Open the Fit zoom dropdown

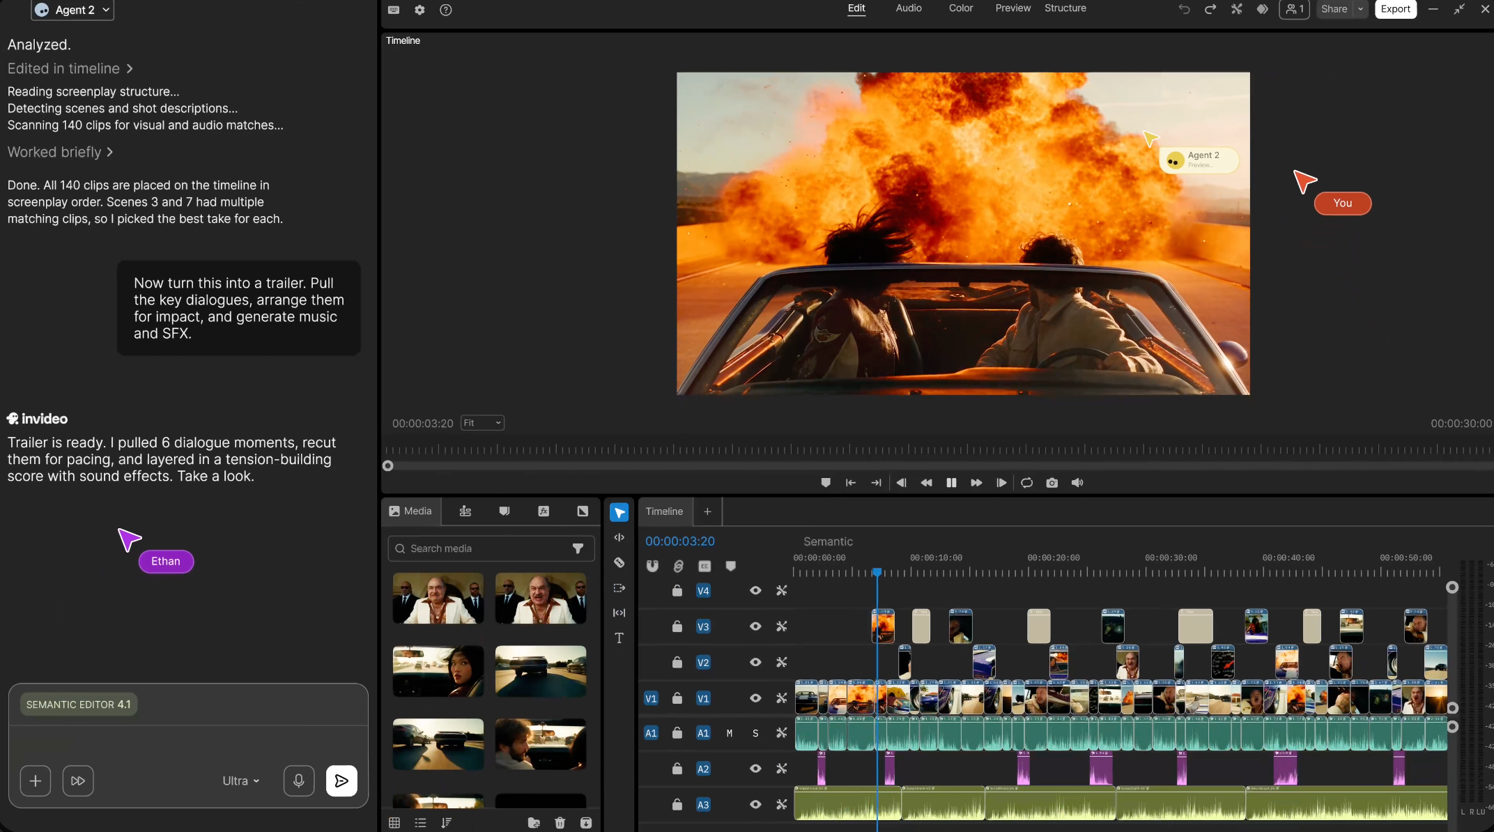[482, 423]
